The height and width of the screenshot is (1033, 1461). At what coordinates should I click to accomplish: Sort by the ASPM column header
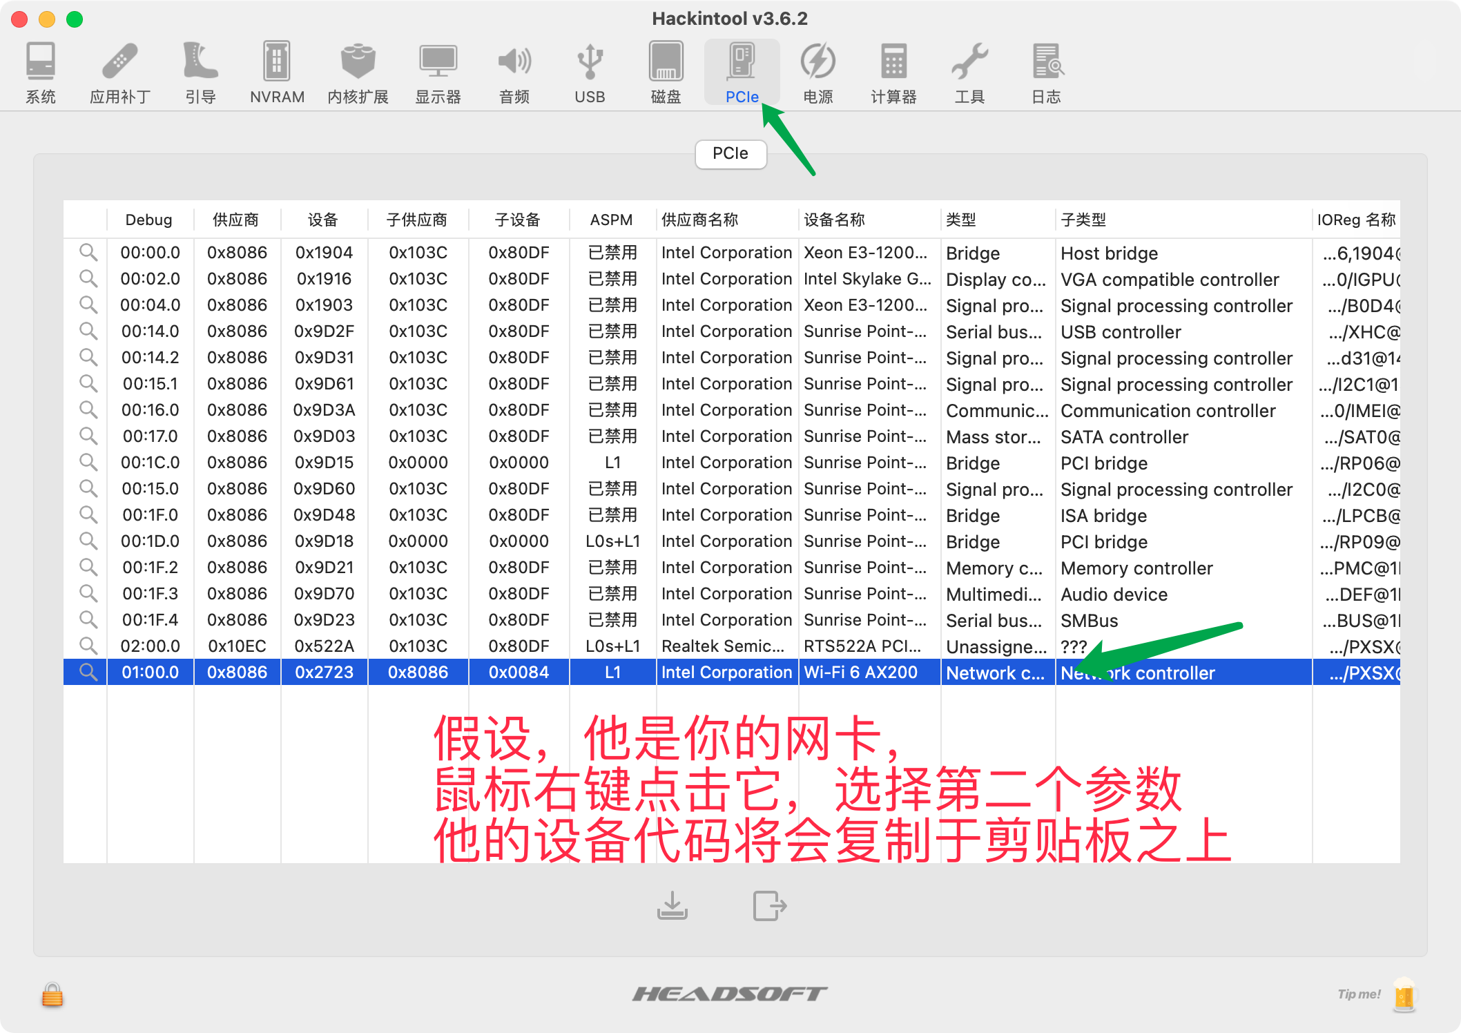[611, 220]
